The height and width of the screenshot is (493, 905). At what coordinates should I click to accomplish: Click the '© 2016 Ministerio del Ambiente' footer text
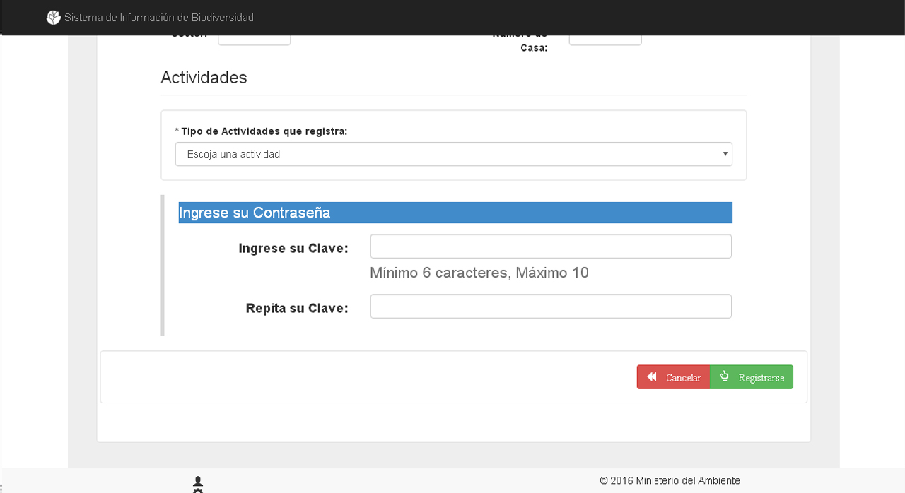pyautogui.click(x=670, y=480)
